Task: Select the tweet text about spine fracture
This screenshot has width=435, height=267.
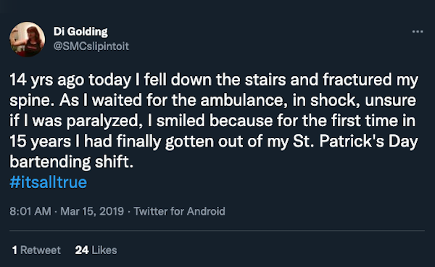Action: pos(214,120)
